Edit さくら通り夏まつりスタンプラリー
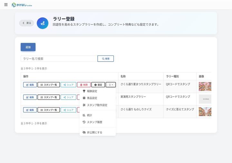The width and height of the screenshot is (232, 163). point(30,85)
